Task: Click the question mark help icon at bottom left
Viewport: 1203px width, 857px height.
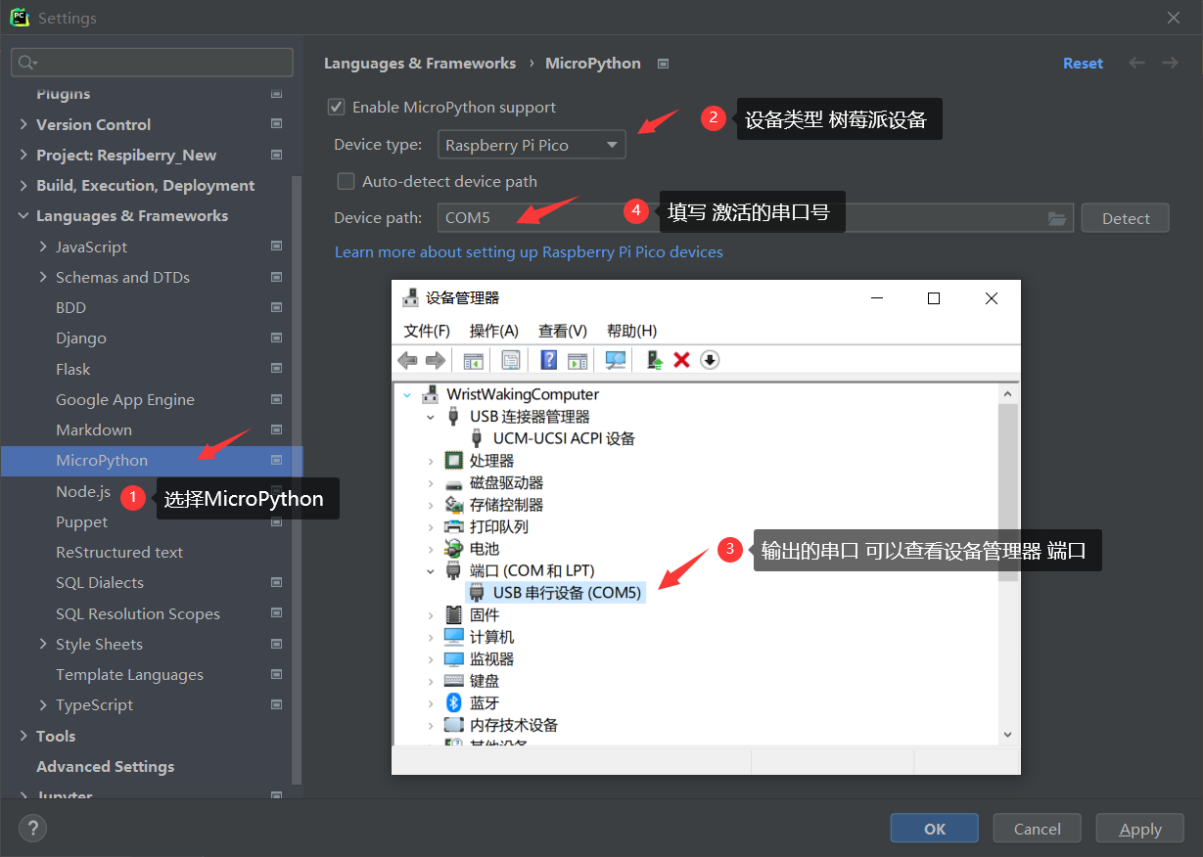Action: click(32, 829)
